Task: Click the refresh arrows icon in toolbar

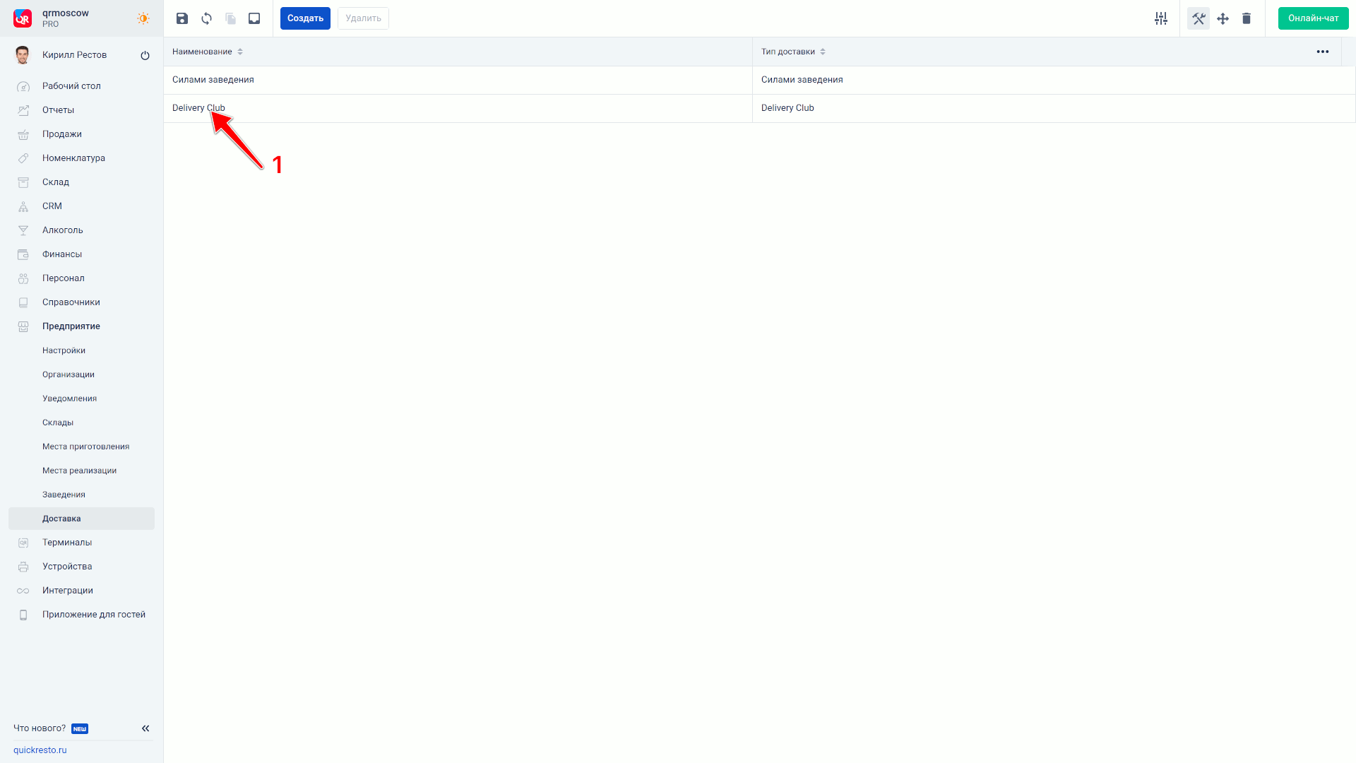Action: 206,18
